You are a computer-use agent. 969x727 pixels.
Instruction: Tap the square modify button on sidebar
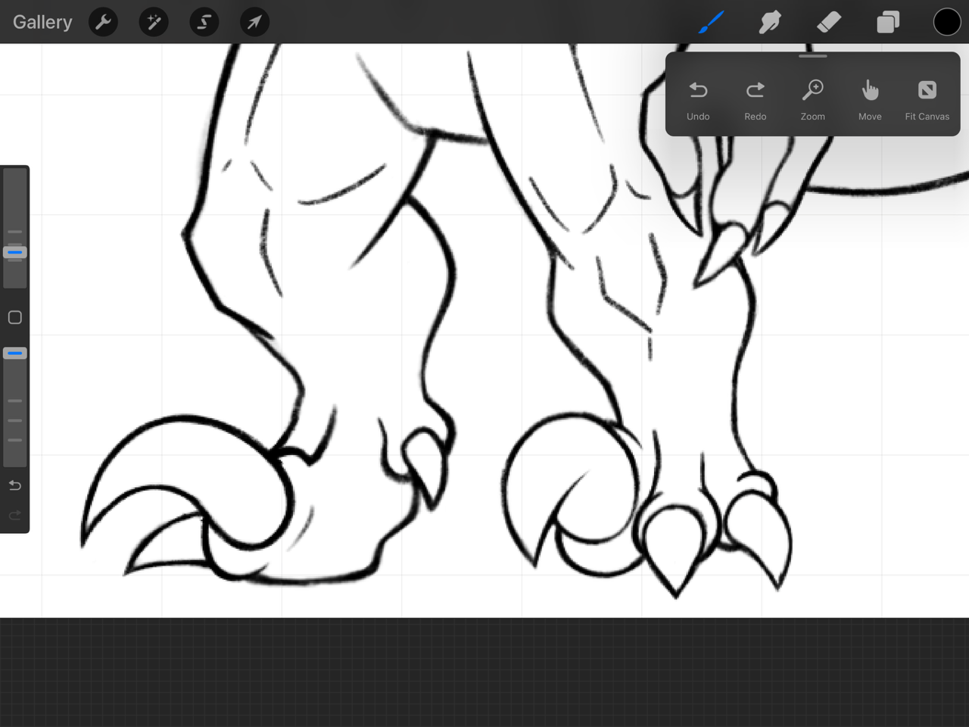[x=15, y=317]
